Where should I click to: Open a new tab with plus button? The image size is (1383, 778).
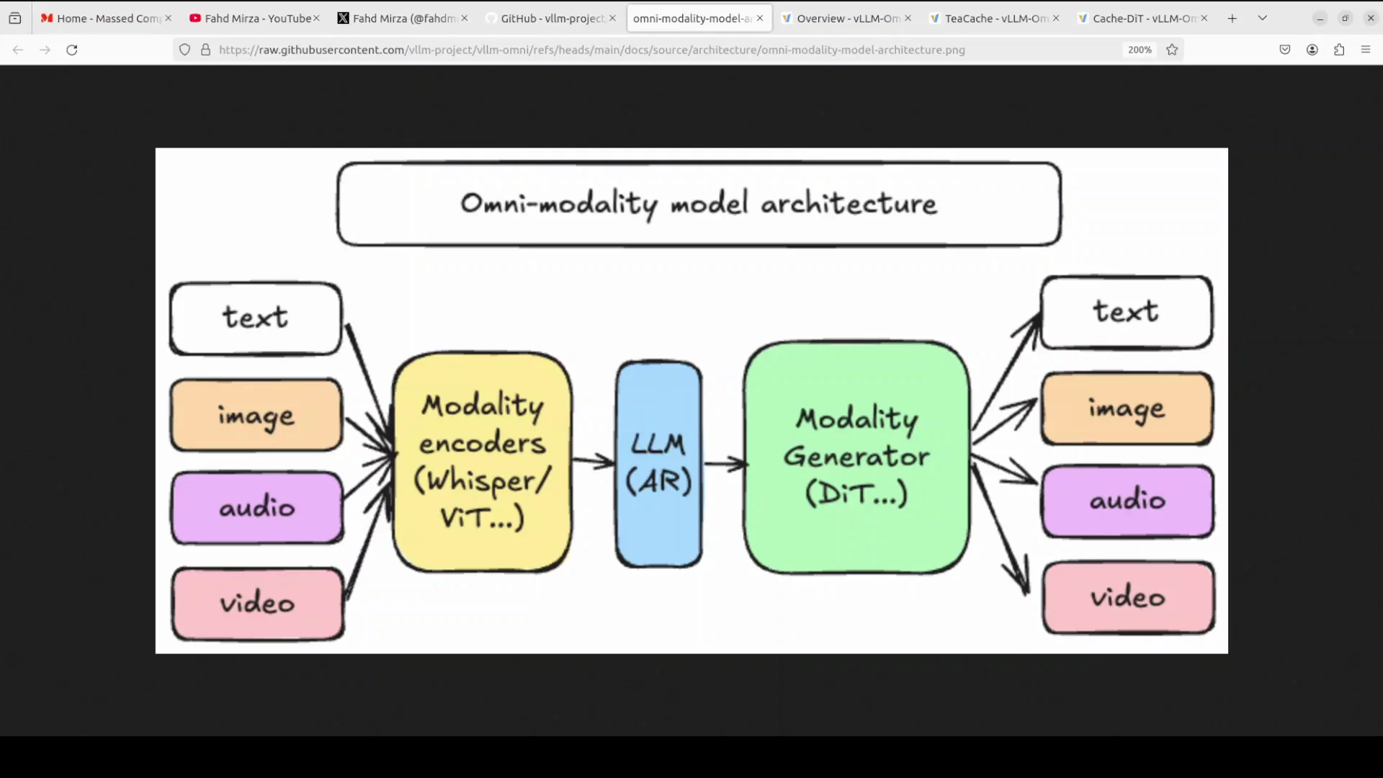(x=1232, y=19)
